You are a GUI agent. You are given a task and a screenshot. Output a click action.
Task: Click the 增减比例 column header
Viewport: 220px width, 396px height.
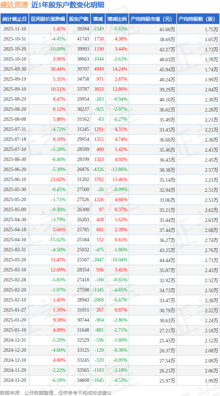[x=117, y=19]
